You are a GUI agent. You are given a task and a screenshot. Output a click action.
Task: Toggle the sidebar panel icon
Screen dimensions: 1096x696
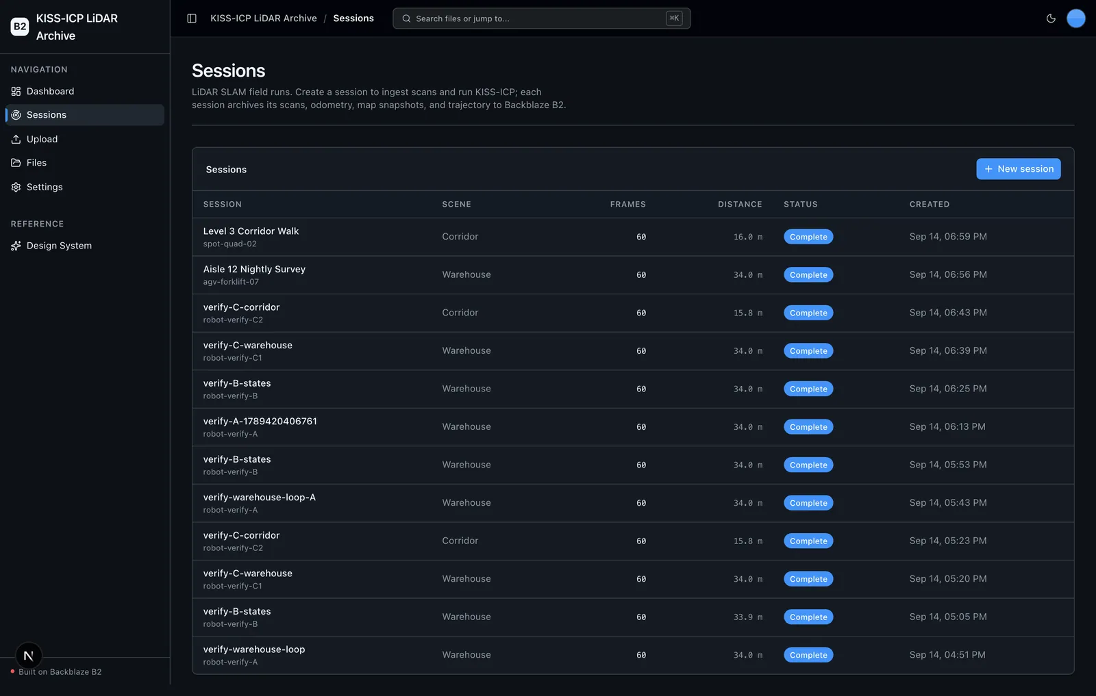[x=192, y=18]
